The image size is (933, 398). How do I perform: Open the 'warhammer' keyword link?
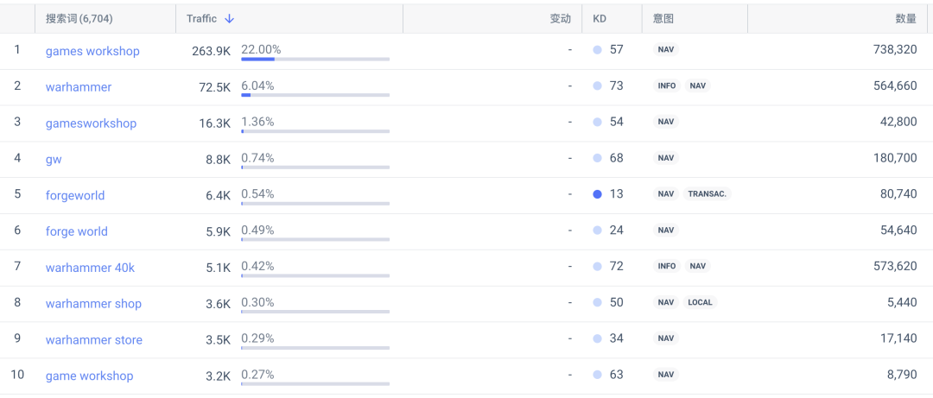[x=79, y=87]
